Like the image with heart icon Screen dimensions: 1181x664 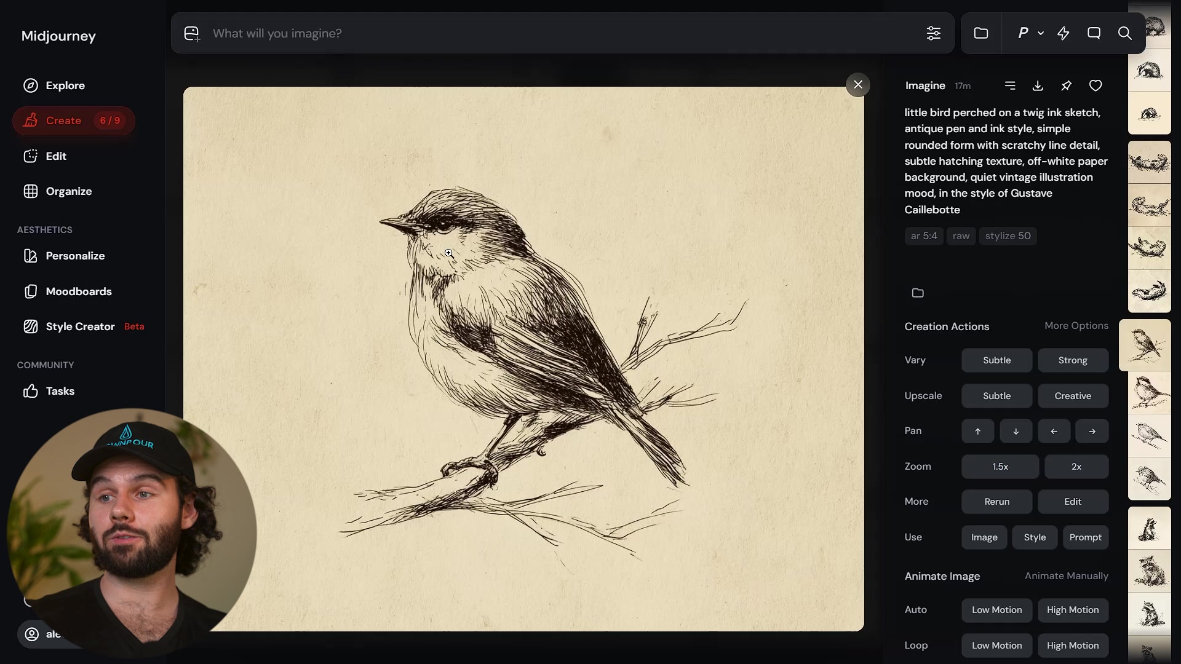(1096, 85)
